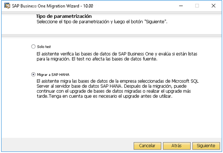The image size is (223, 153).
Task: Minimize the Migration Wizard window
Action: pyautogui.click(x=181, y=6)
